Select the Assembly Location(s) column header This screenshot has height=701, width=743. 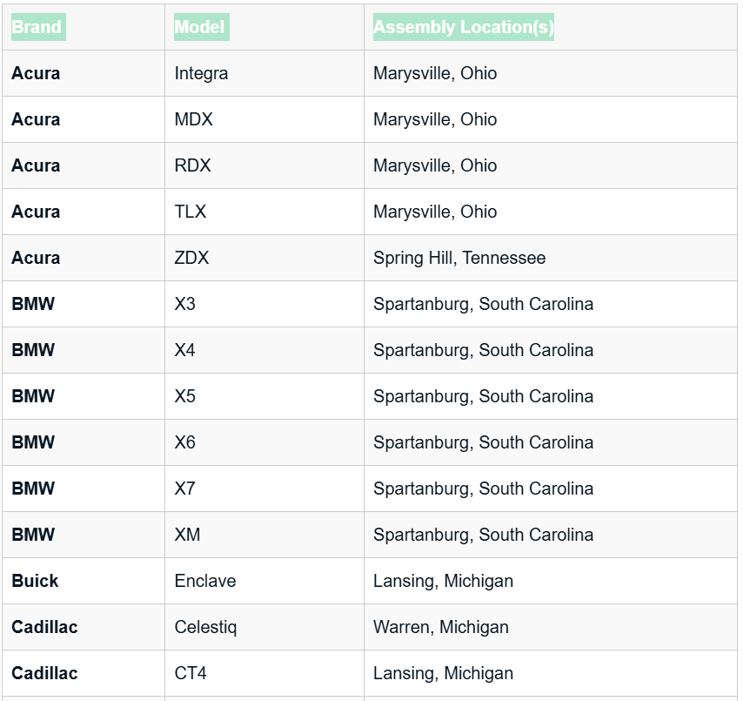[x=463, y=27]
